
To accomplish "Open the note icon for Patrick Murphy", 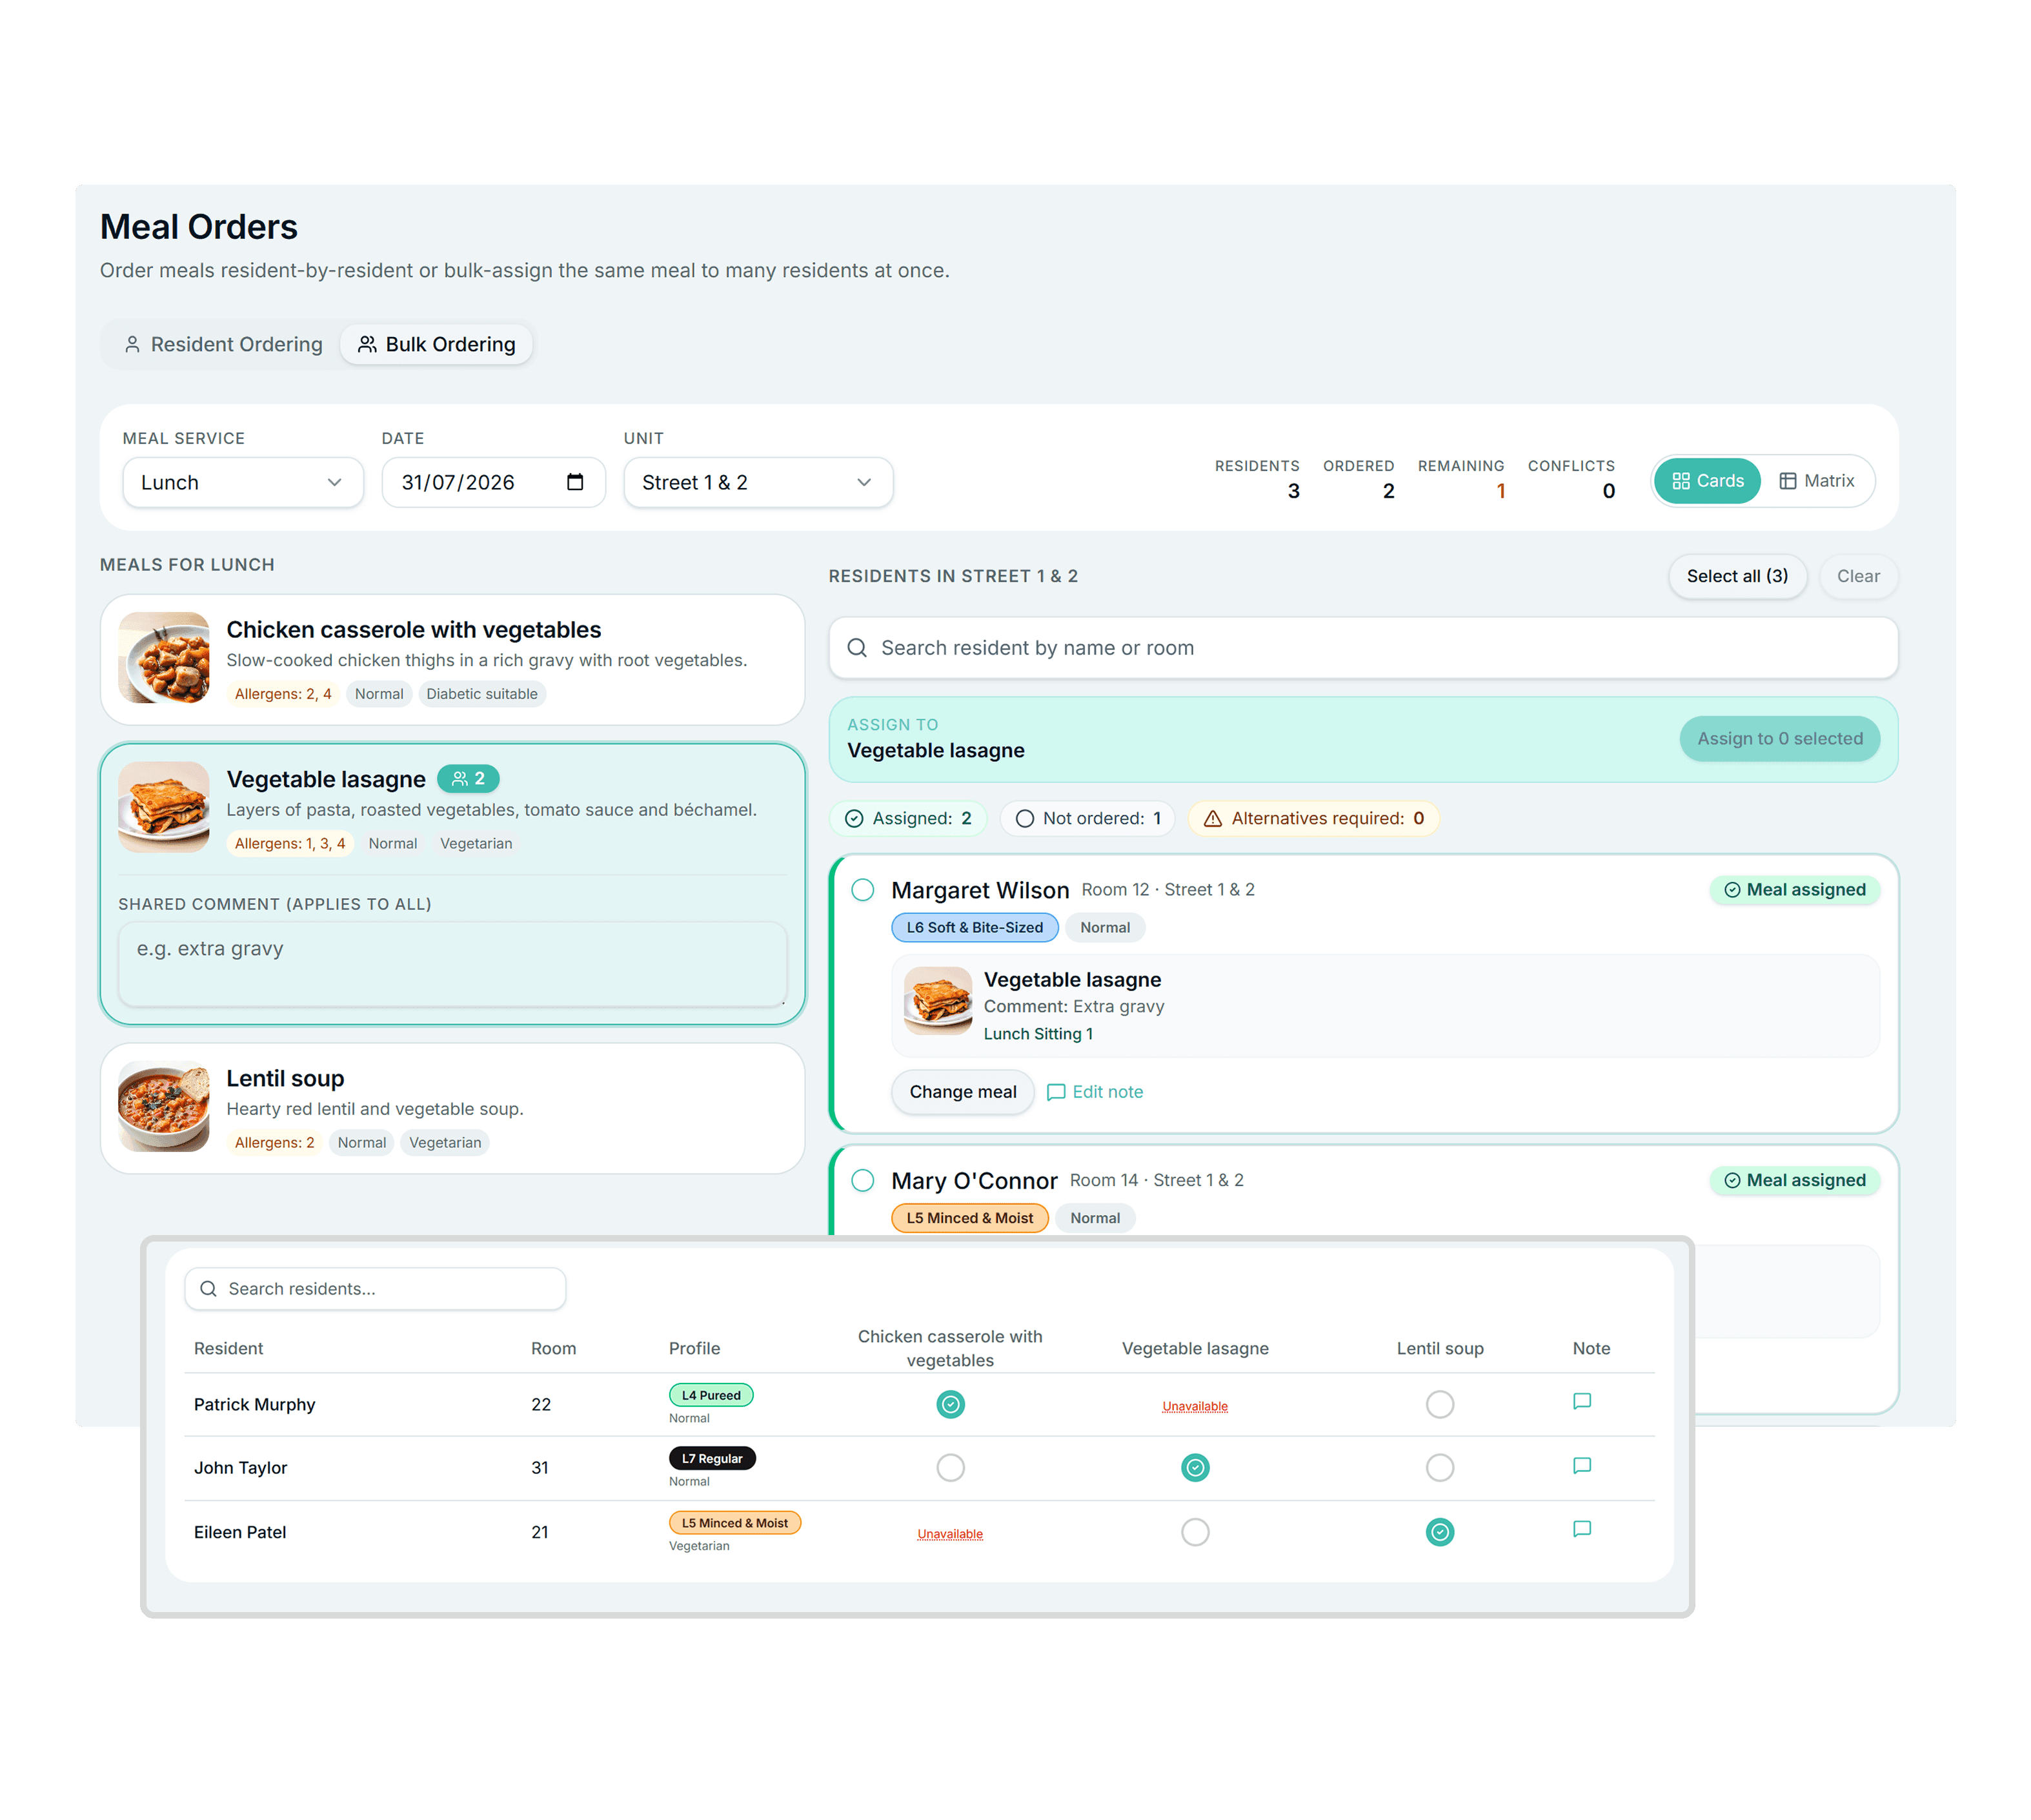I will click(1581, 1402).
